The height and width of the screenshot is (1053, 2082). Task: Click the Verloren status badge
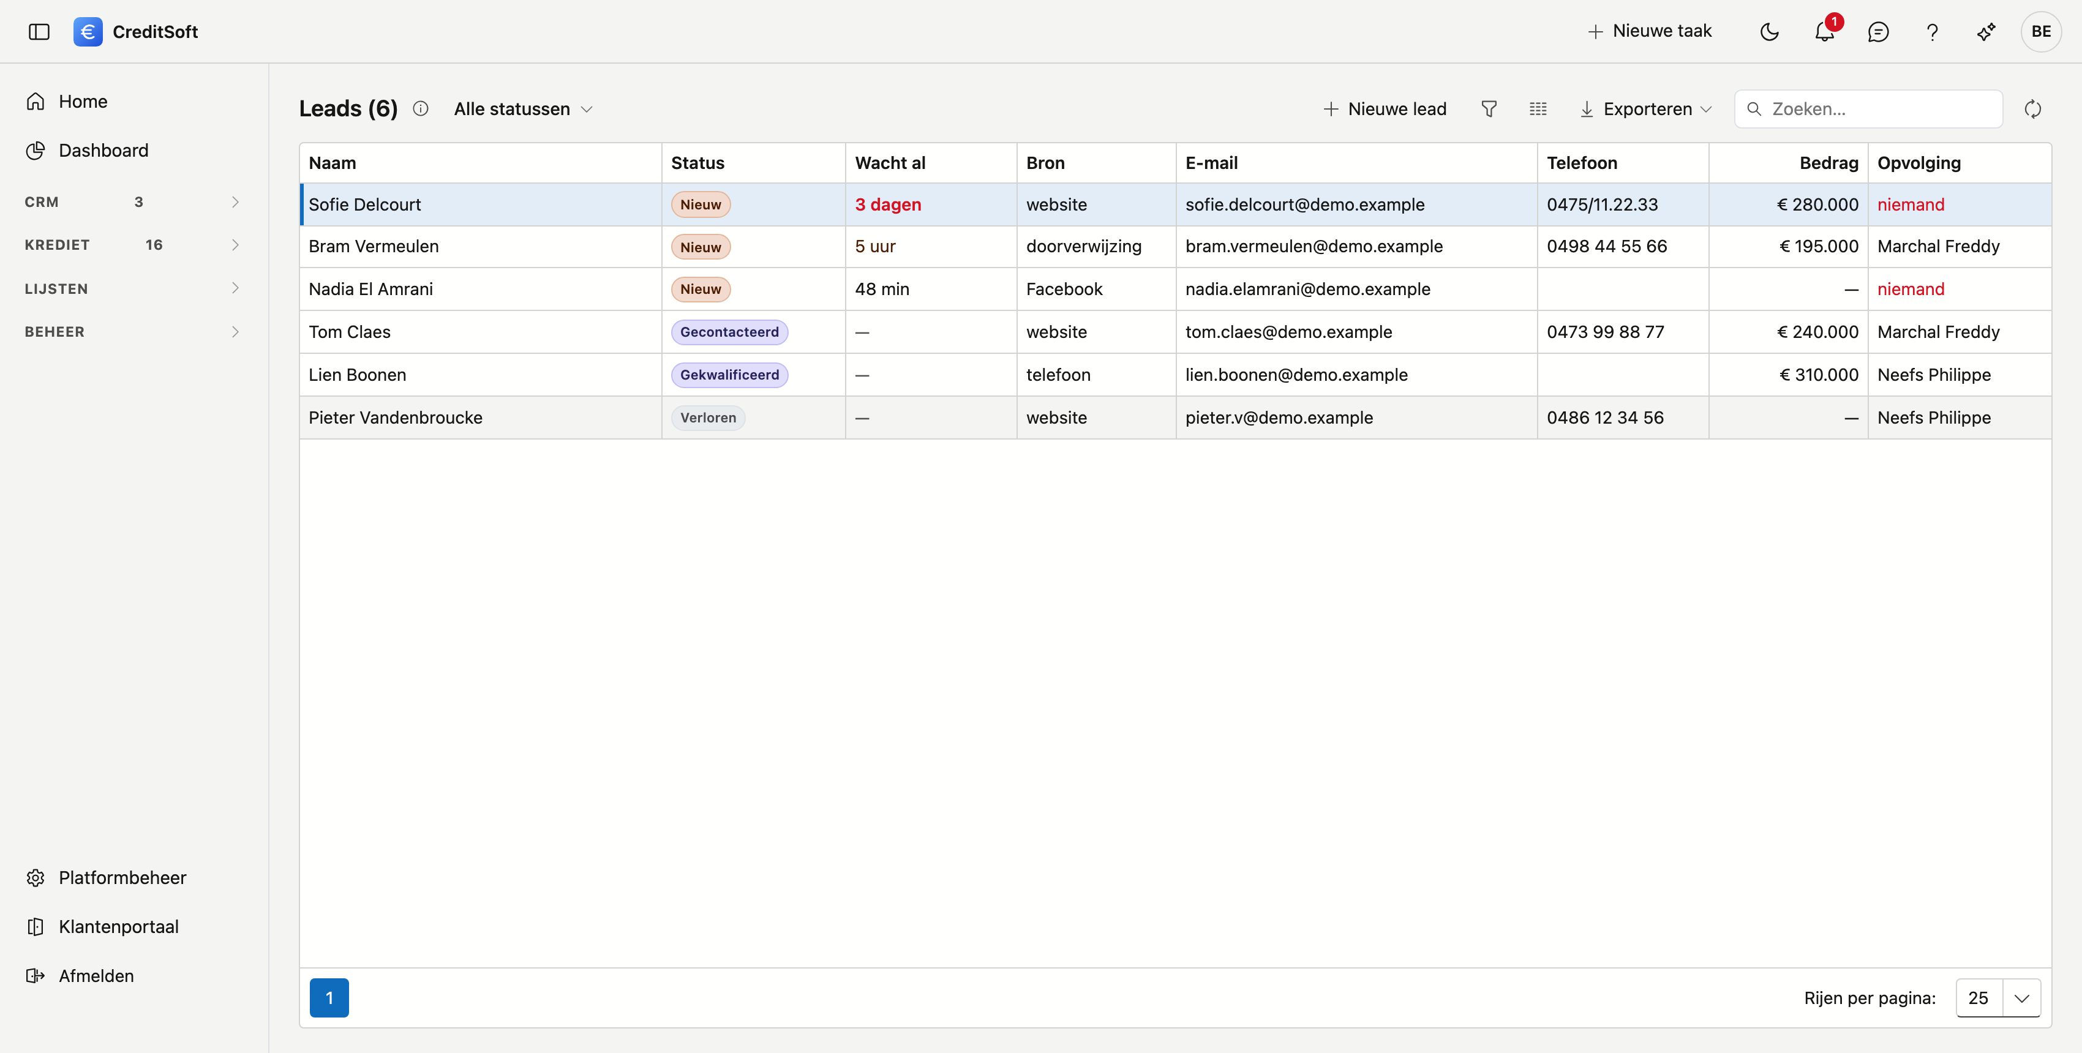click(708, 418)
